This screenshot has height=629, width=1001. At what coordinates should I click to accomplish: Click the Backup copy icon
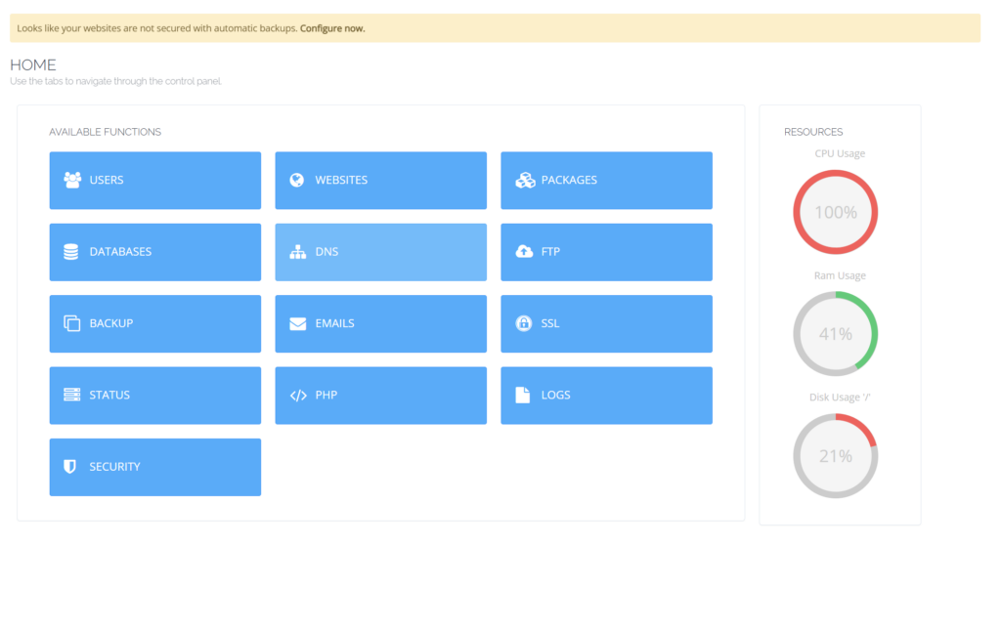(71, 323)
